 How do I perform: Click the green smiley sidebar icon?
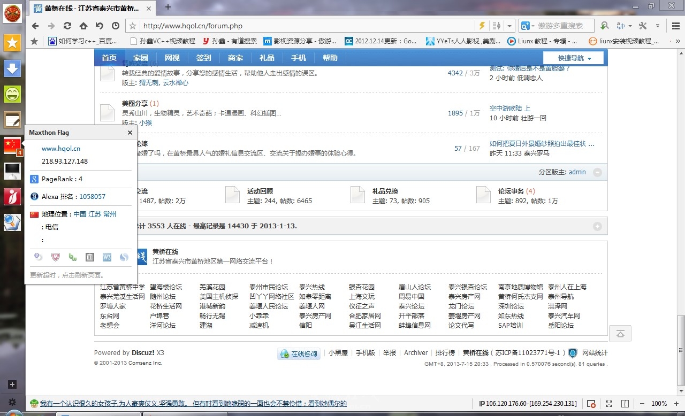pos(12,95)
